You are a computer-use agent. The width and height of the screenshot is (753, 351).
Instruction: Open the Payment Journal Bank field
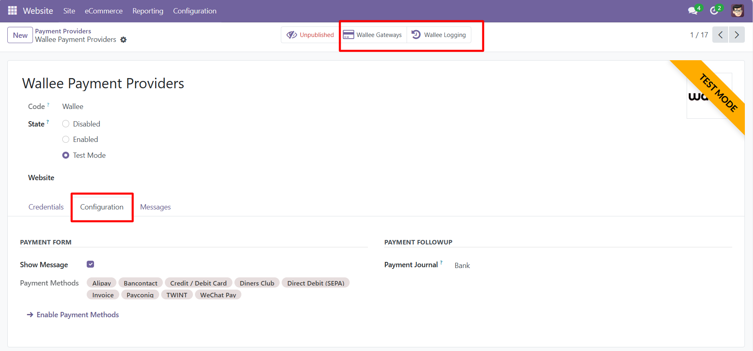462,266
